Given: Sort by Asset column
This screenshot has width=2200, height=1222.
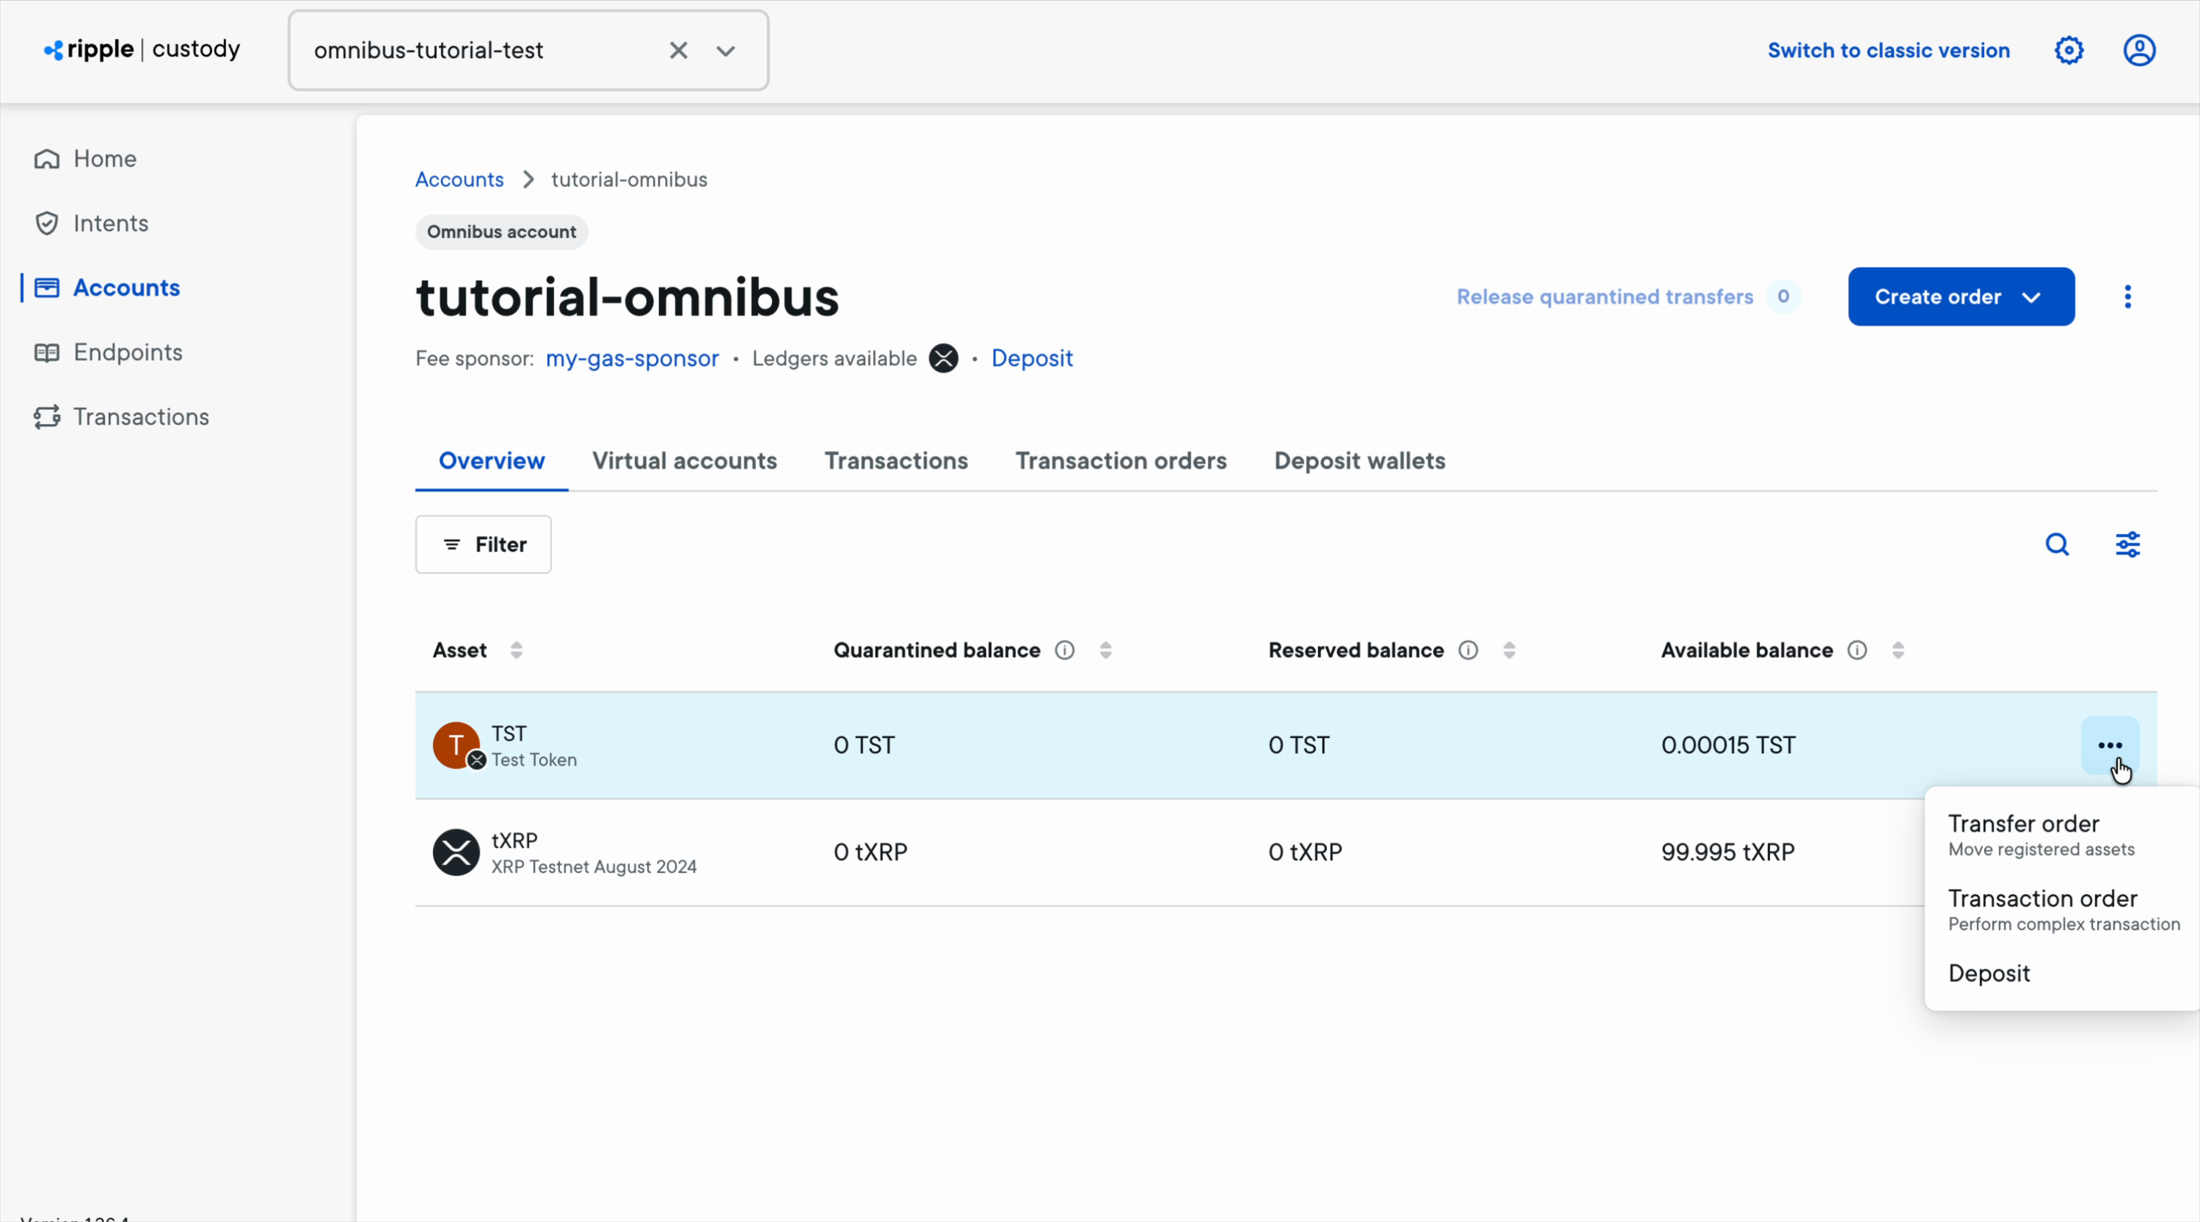Looking at the screenshot, I should pos(516,650).
